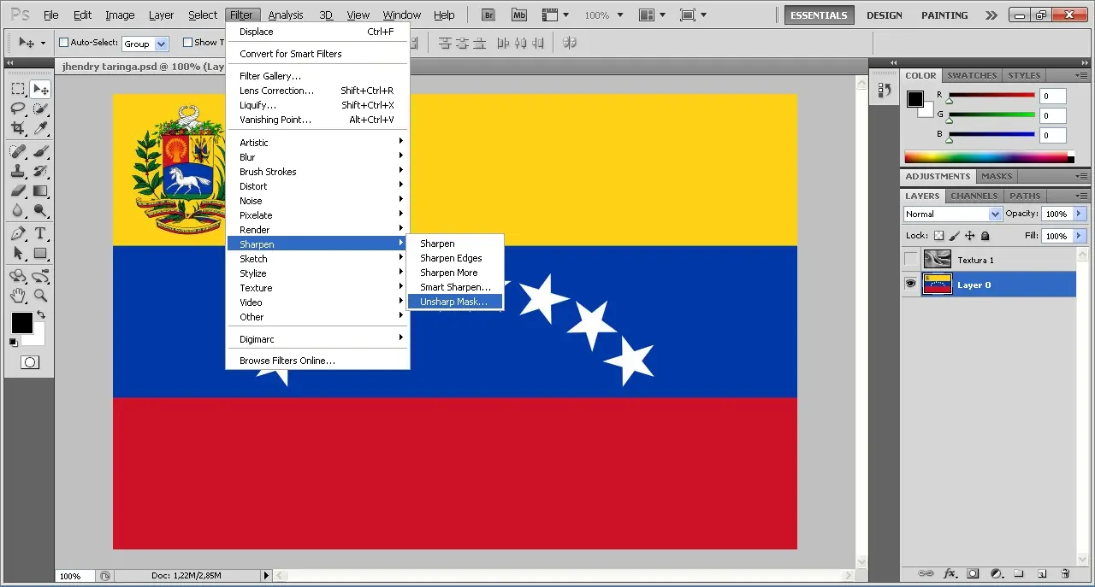
Task: Select the Dodge tool
Action: tap(40, 210)
